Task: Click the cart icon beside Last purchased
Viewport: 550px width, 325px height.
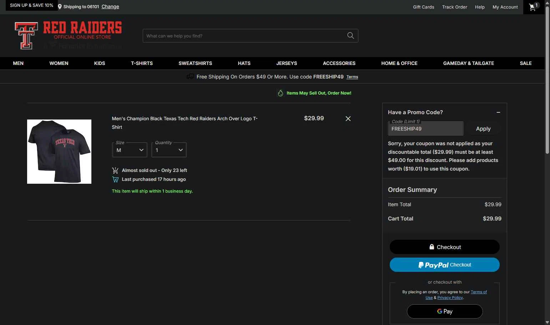Action: (x=115, y=179)
